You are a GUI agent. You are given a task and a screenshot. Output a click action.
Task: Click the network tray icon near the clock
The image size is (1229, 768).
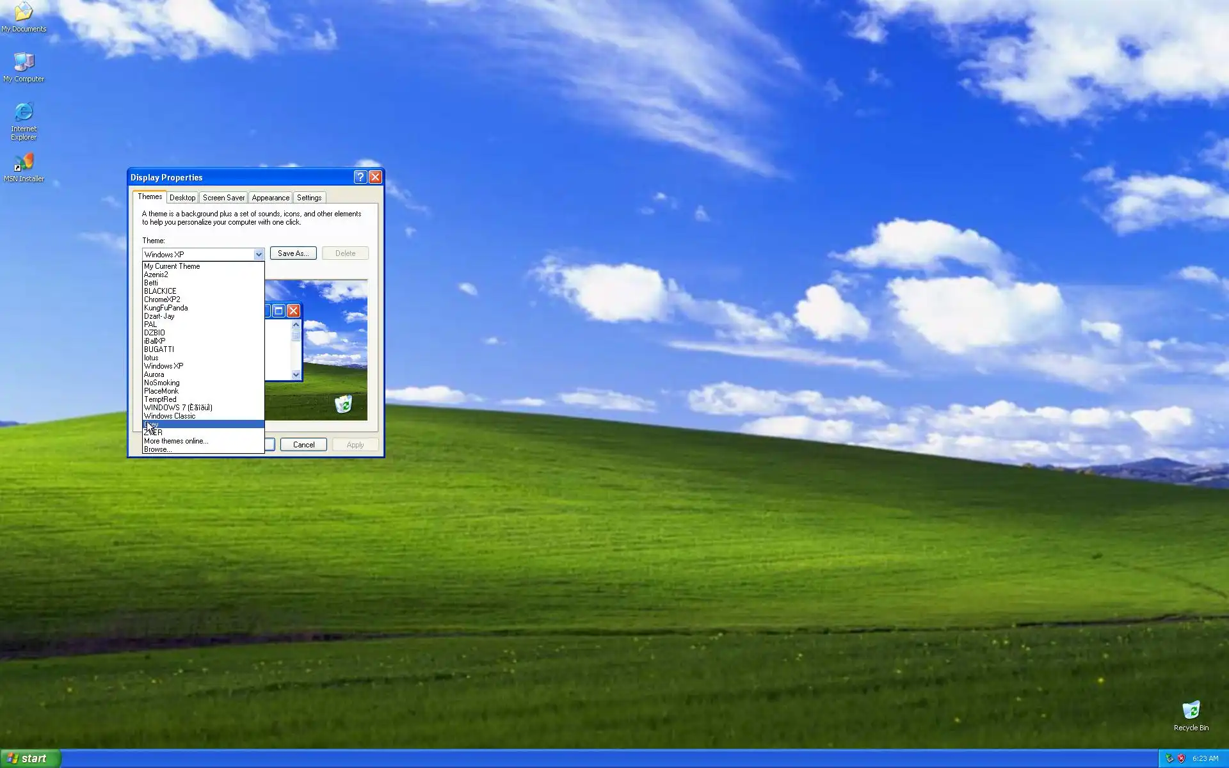tap(1169, 758)
